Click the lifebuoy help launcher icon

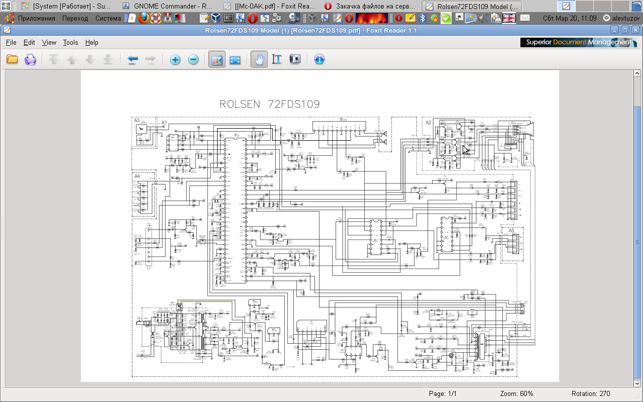156,18
